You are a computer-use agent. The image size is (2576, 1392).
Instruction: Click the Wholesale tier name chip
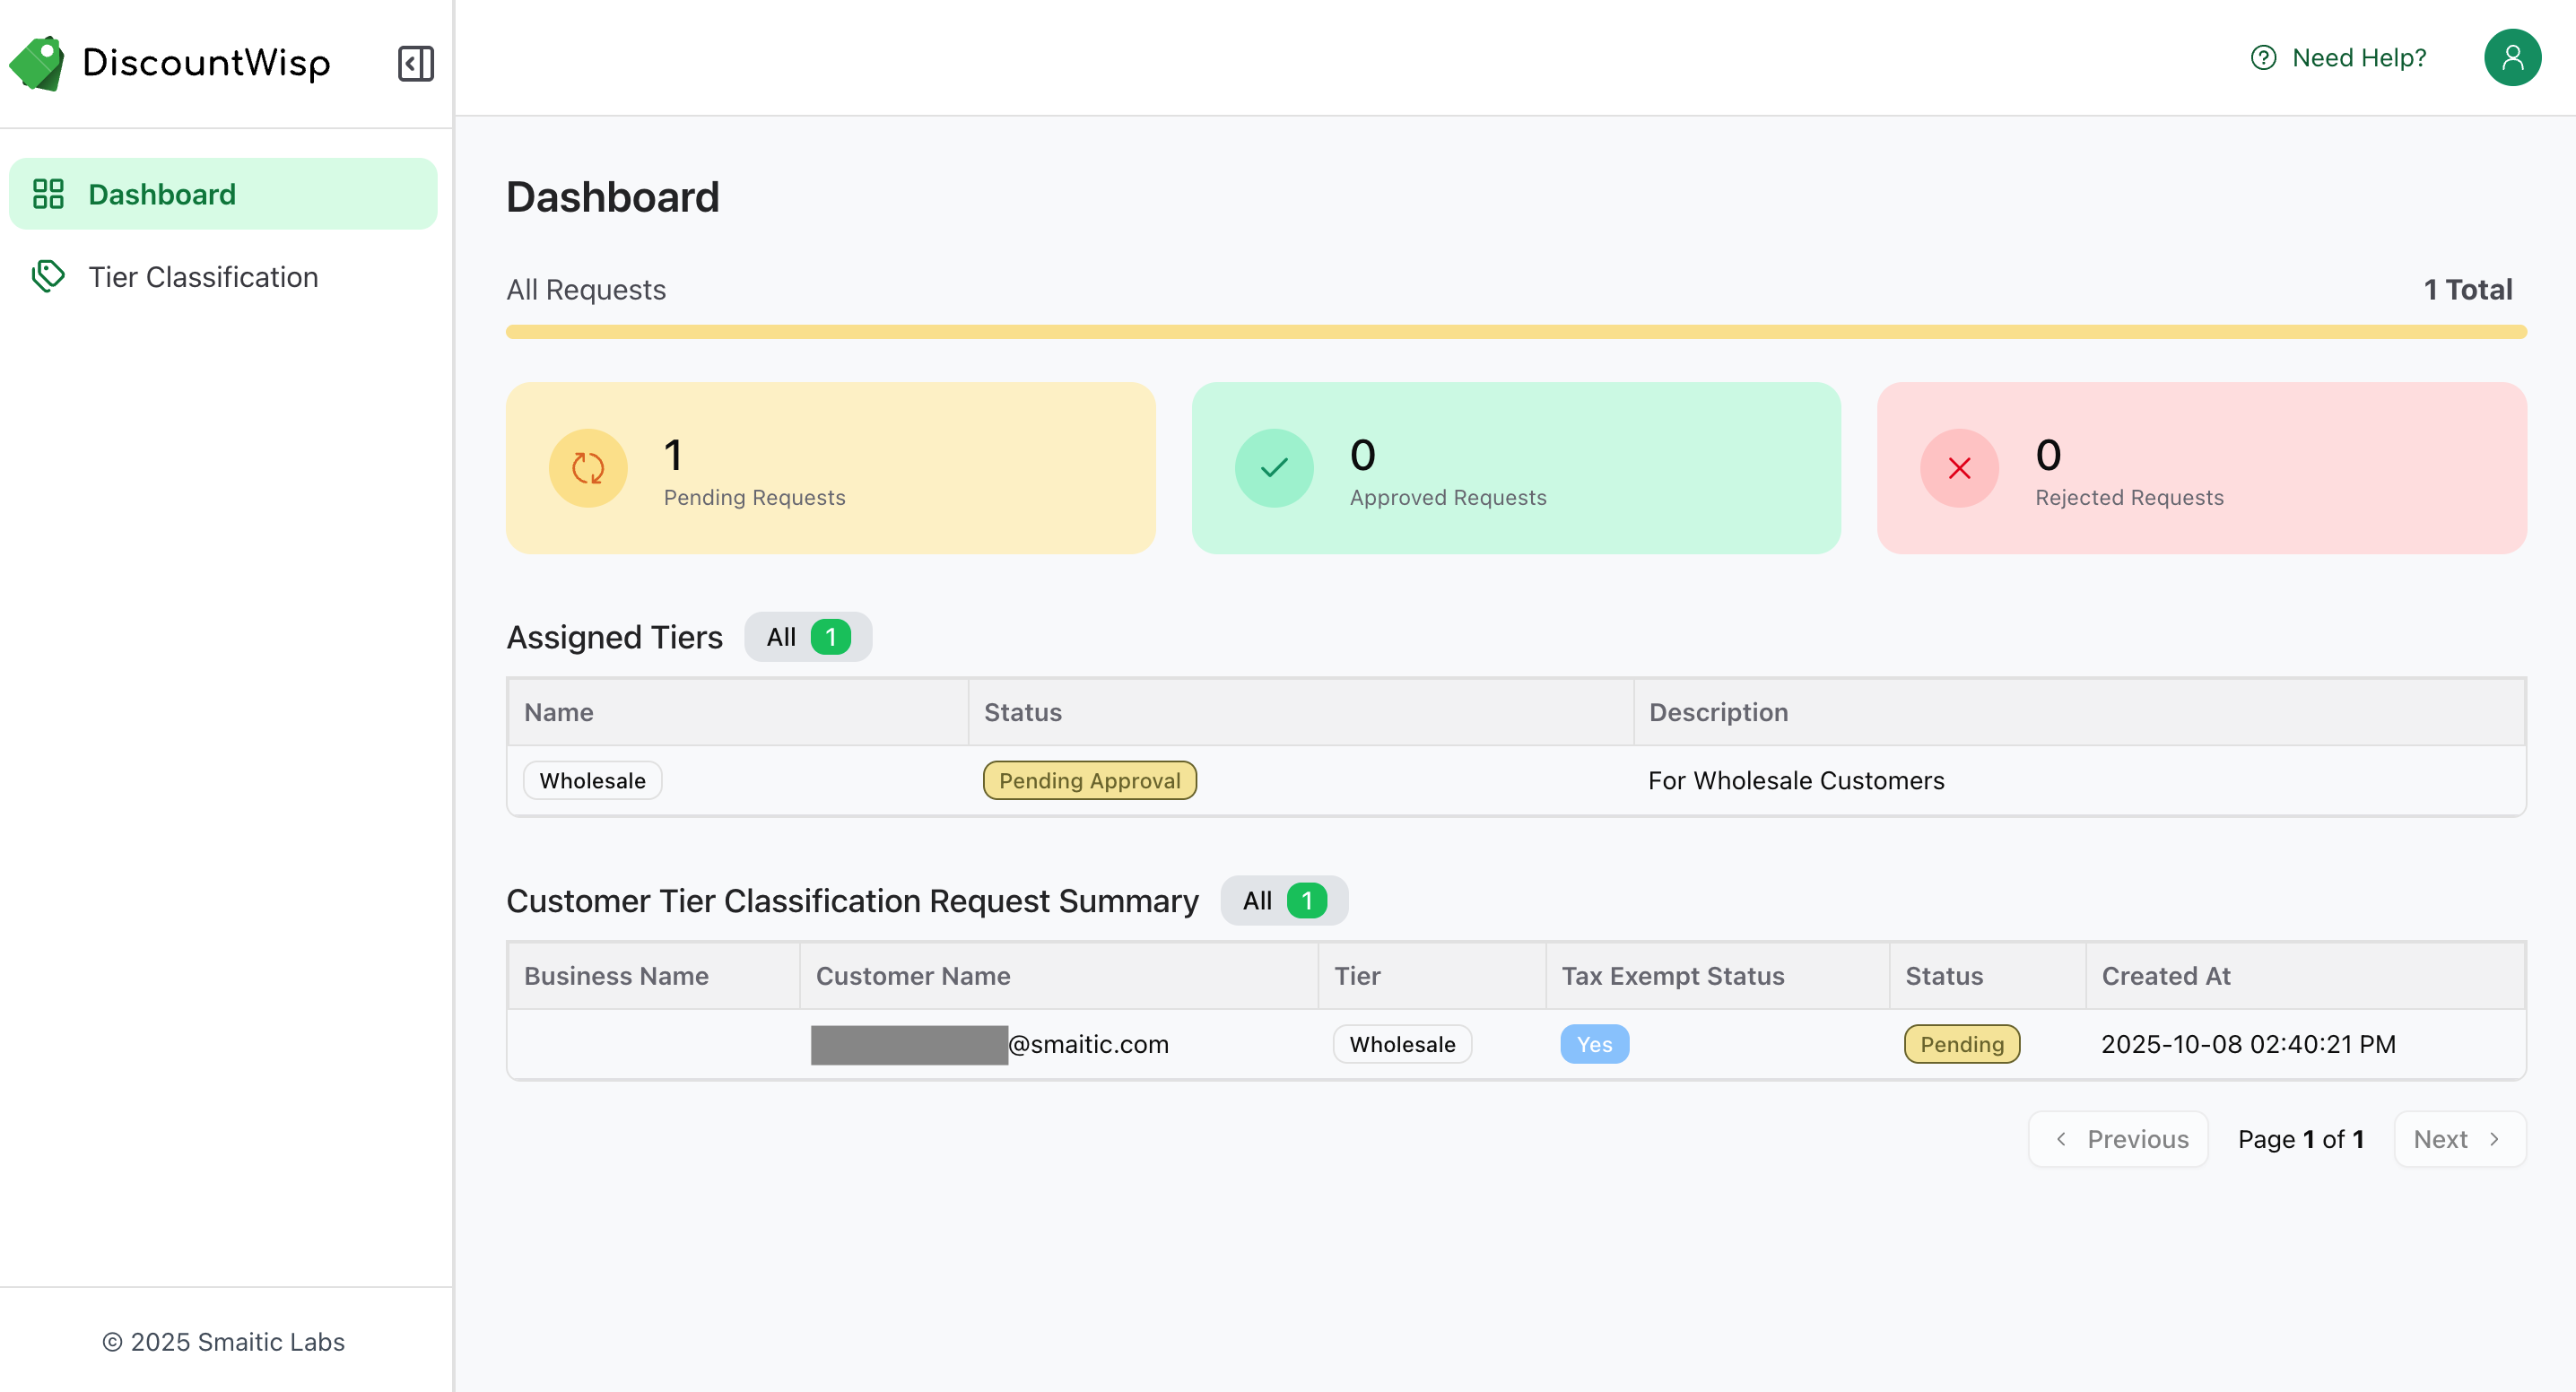[x=592, y=780]
